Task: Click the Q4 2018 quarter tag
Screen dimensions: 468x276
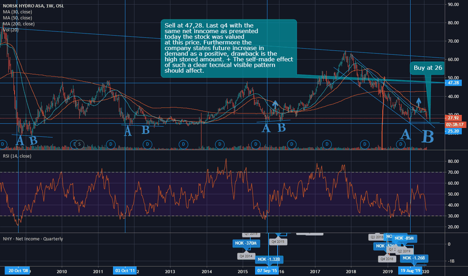Action: (387, 259)
